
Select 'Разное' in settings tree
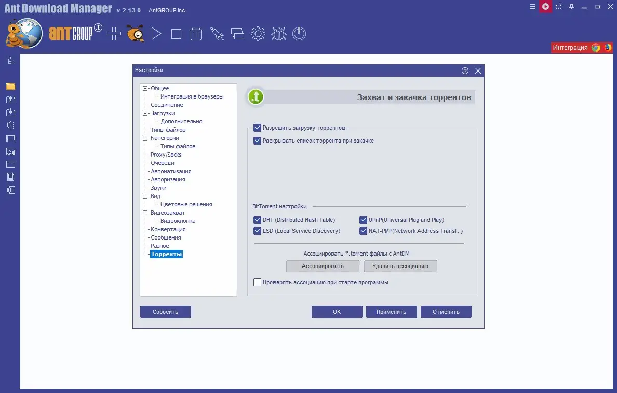(160, 246)
